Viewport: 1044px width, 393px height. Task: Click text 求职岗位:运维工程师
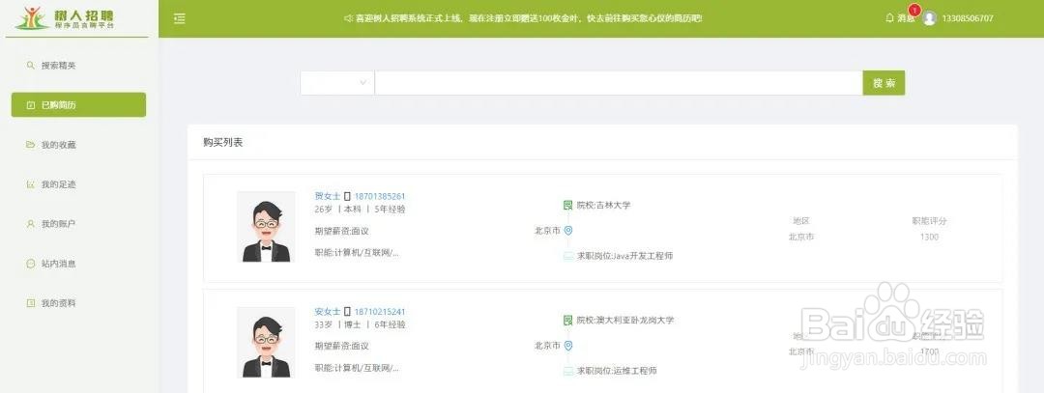pyautogui.click(x=617, y=371)
